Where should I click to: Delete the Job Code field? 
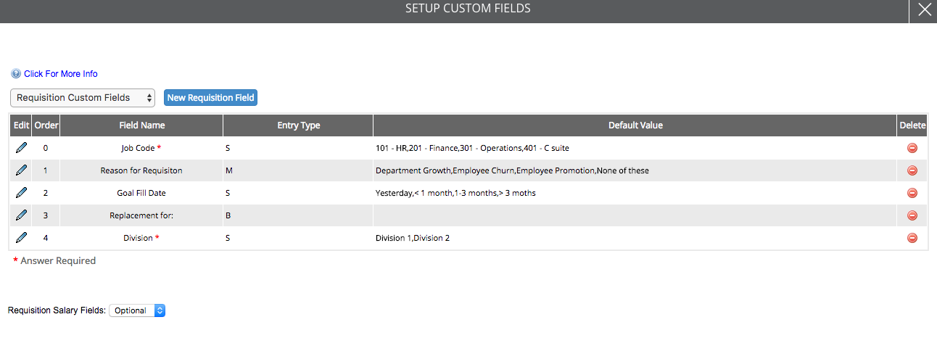click(912, 148)
